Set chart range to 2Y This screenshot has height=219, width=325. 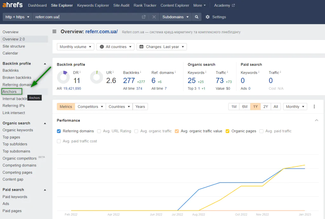pyautogui.click(x=266, y=106)
